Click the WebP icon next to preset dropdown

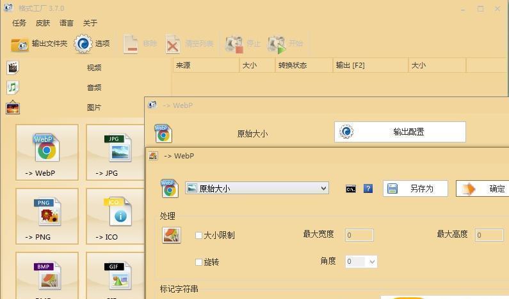pos(170,188)
